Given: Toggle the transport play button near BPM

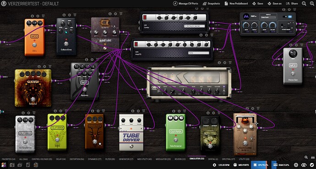Looking at the screenshot, I should point(214,165).
